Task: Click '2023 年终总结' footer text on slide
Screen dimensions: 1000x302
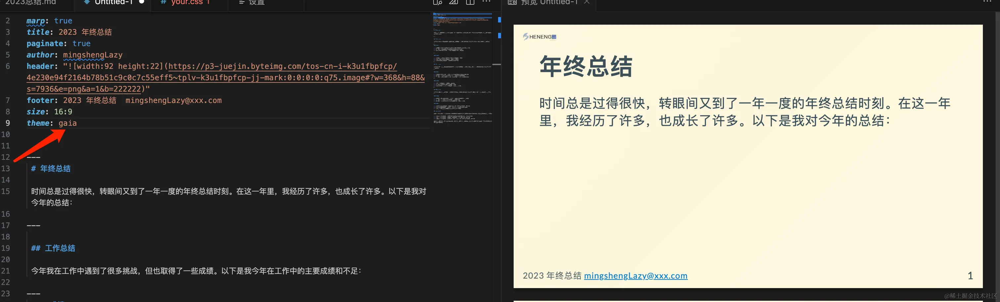Action: click(552, 276)
